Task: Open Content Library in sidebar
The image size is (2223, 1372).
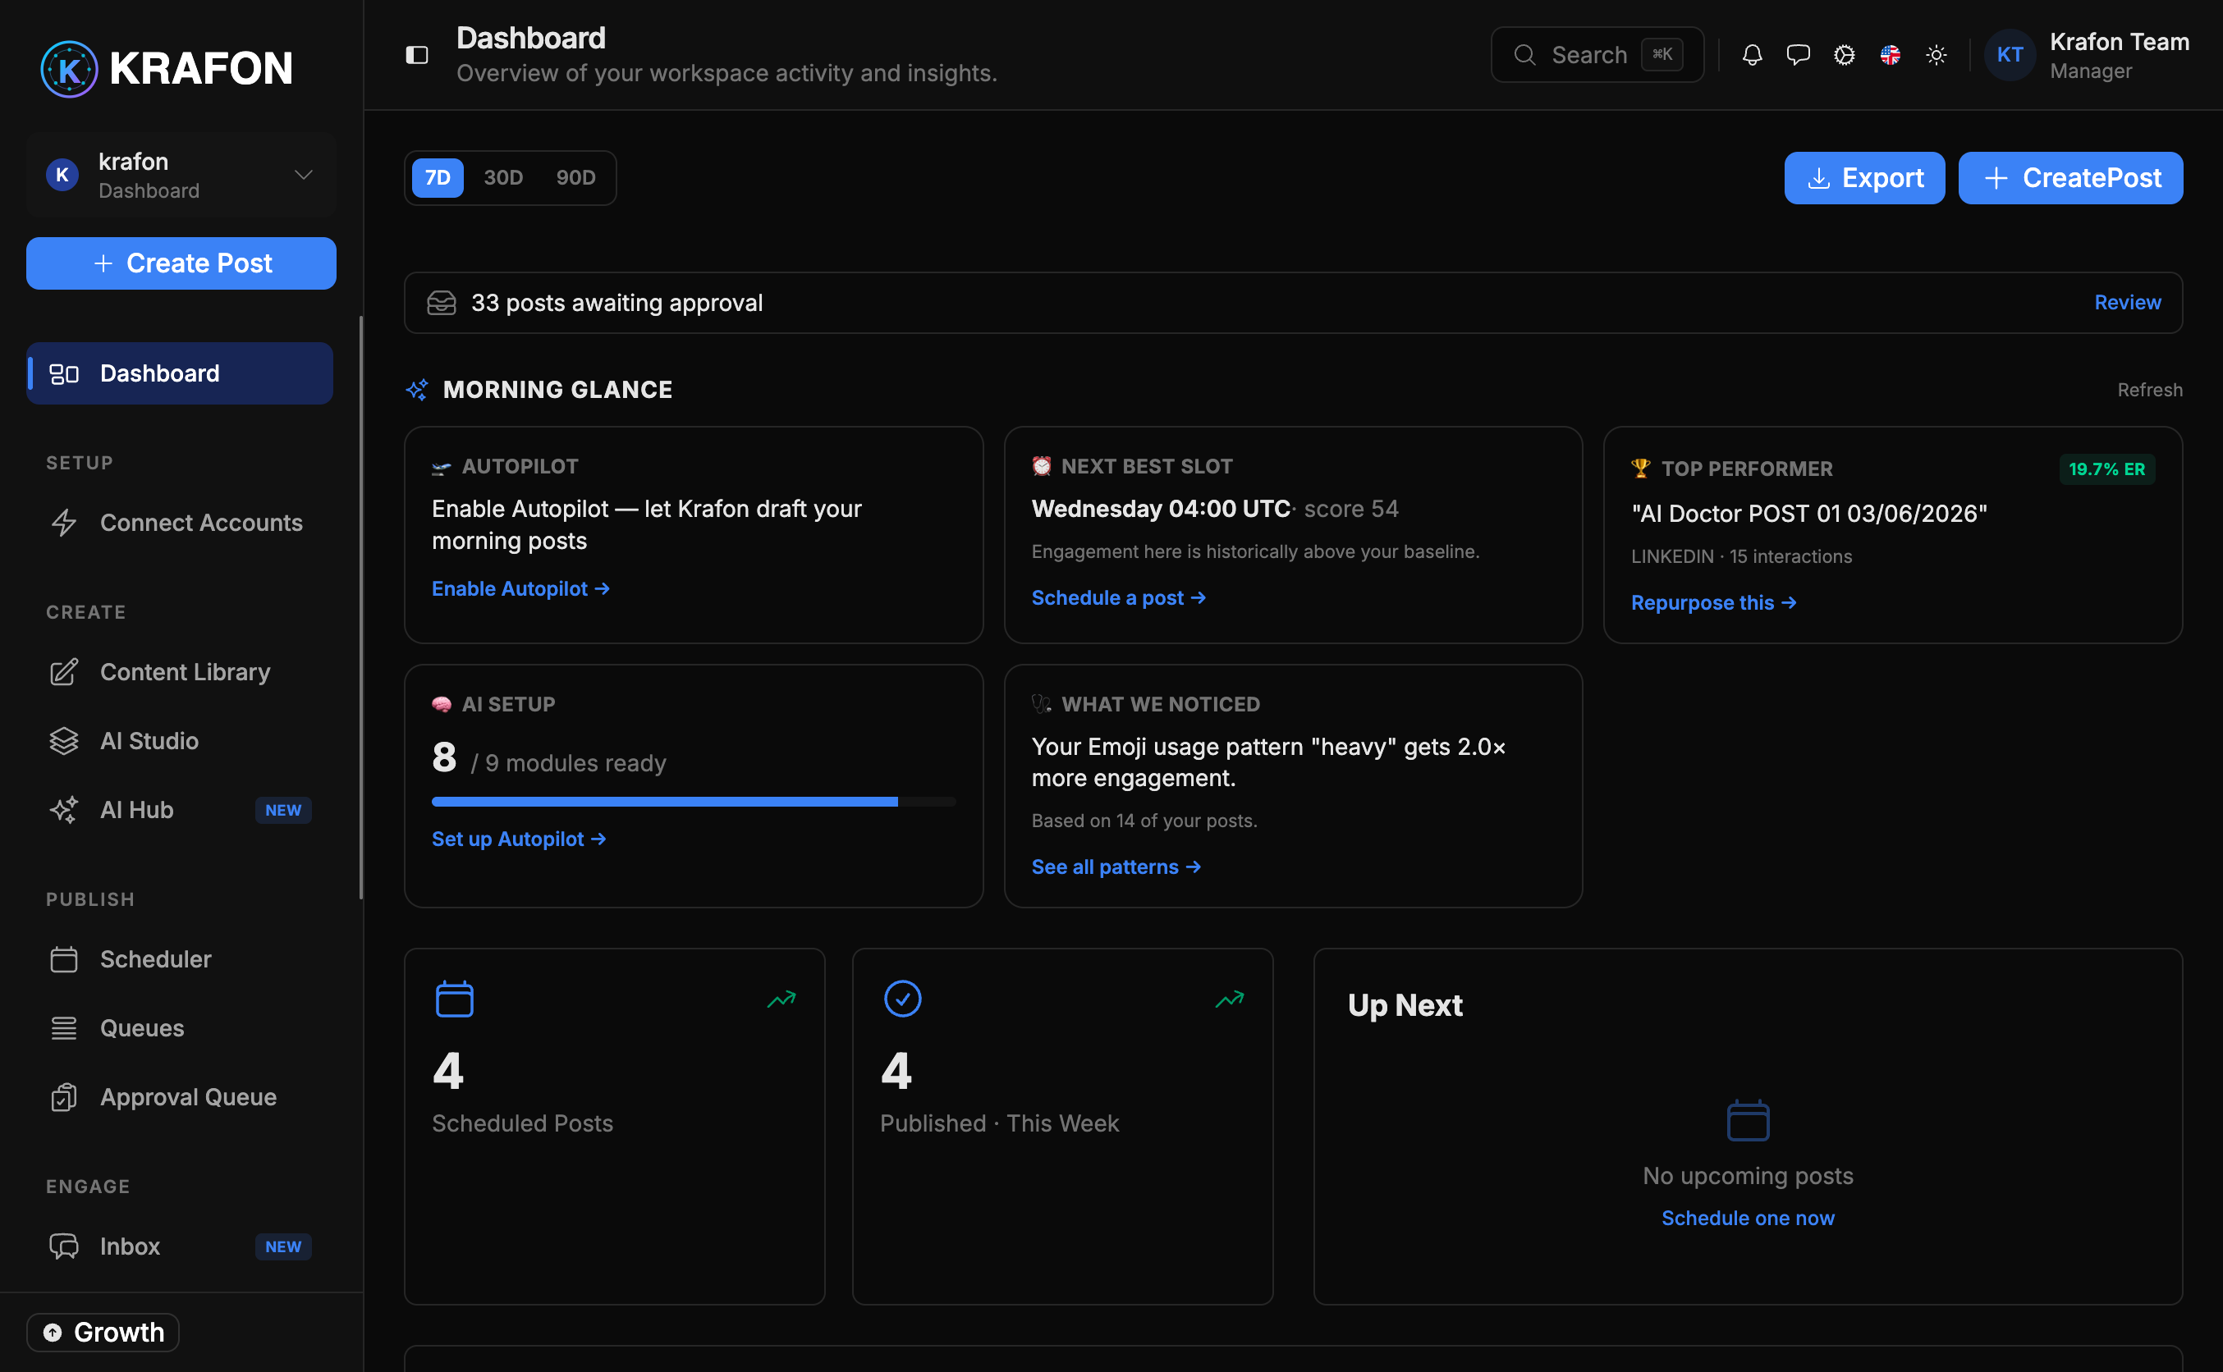Action: 180,672
